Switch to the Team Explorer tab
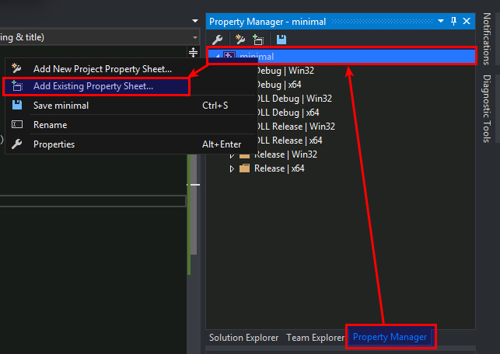Viewport: 500px width, 354px height. [315, 338]
